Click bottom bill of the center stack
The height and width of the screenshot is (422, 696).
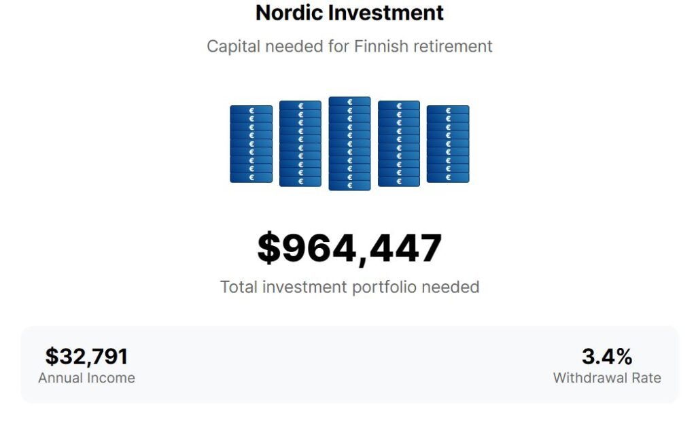tap(349, 186)
